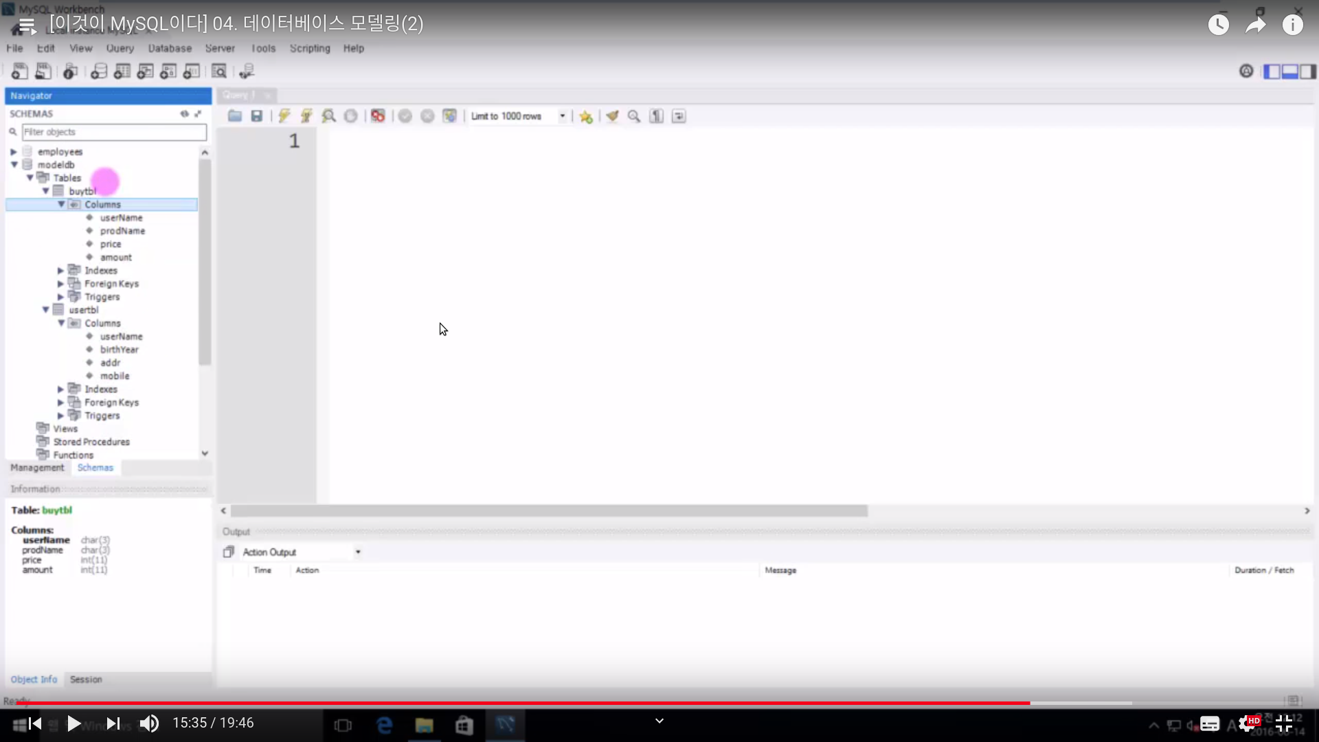Toggle the left sidebar panel visibility
The height and width of the screenshot is (742, 1319).
click(1272, 71)
